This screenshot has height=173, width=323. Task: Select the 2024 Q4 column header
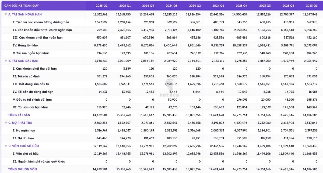coord(148,6)
